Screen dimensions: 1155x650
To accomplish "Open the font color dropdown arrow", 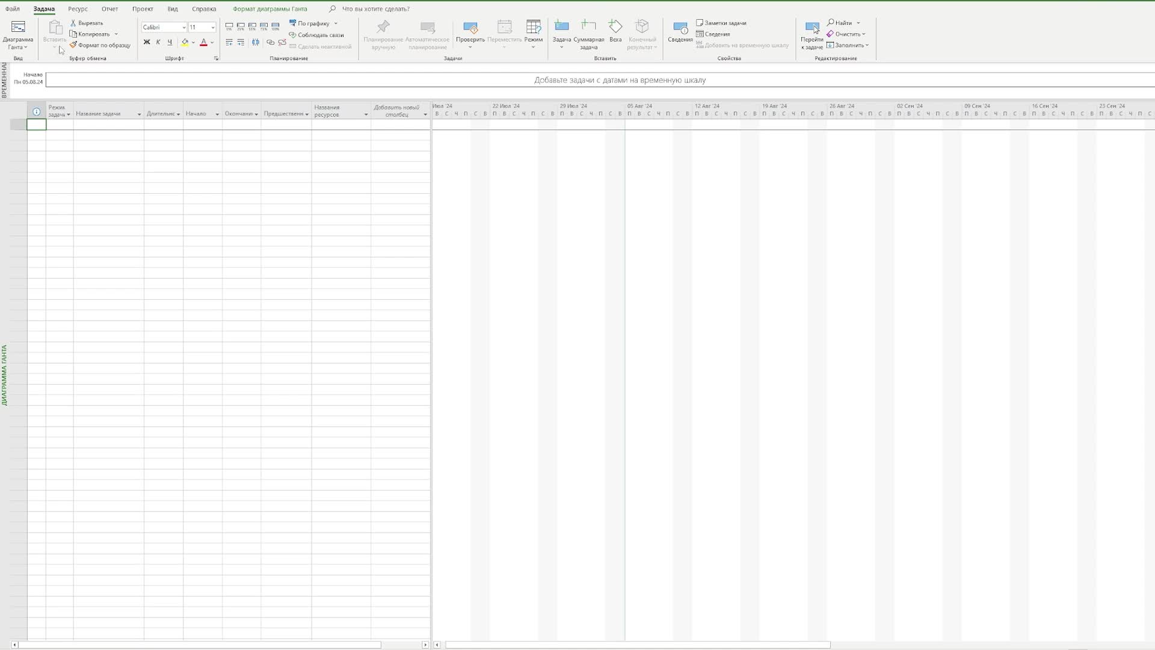I will pyautogui.click(x=212, y=43).
